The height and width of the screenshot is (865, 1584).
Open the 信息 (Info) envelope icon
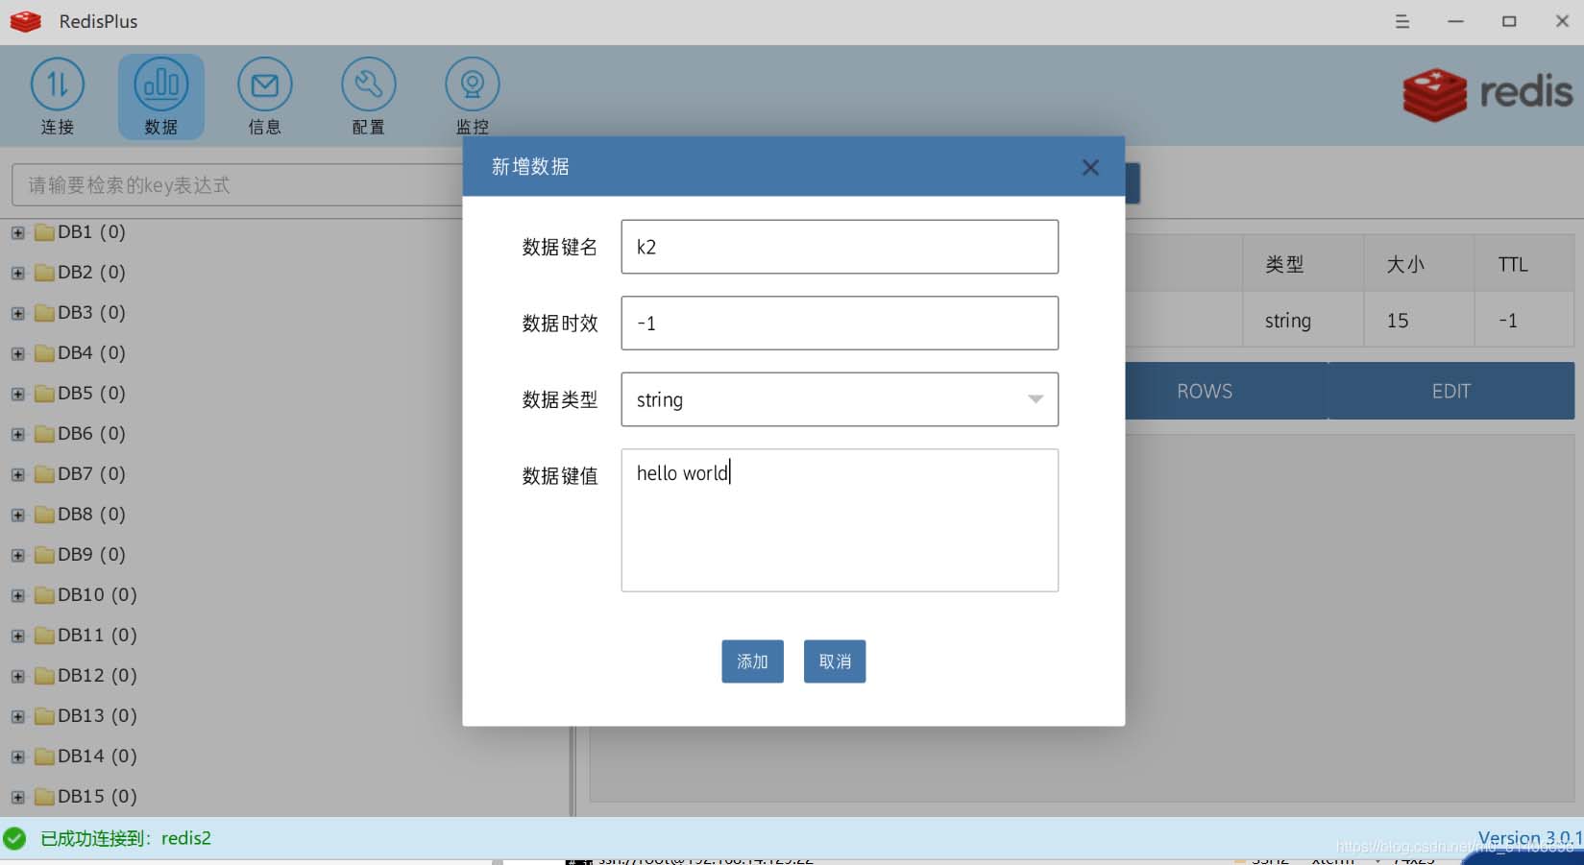(264, 86)
